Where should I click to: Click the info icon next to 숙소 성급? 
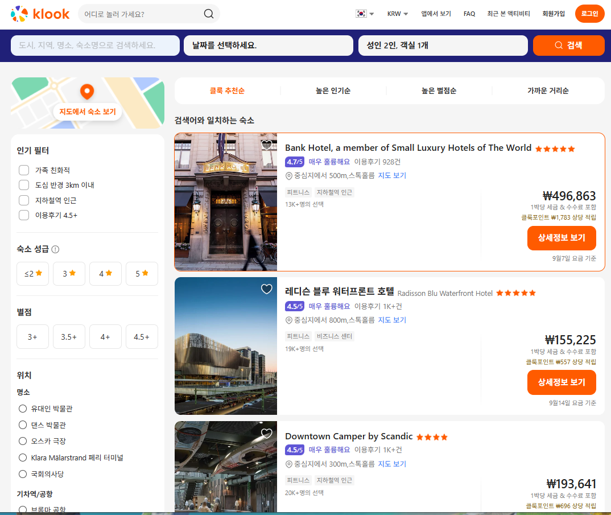click(55, 249)
